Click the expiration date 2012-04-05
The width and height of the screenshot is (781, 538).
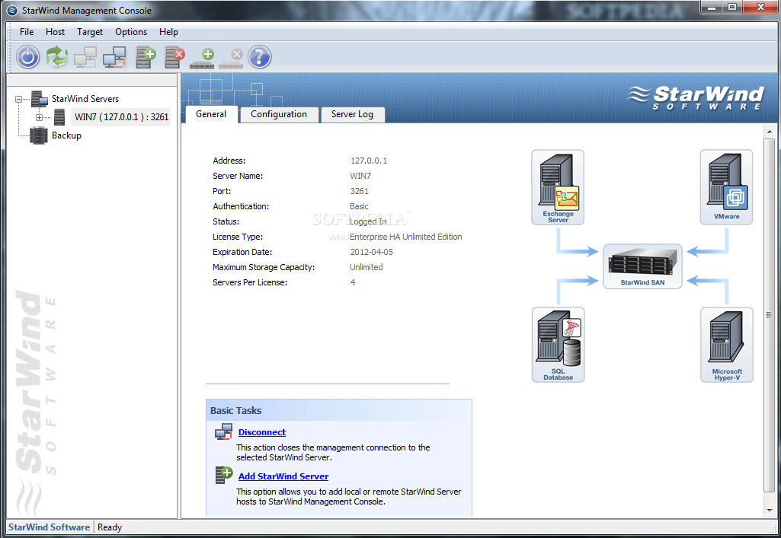coord(372,252)
